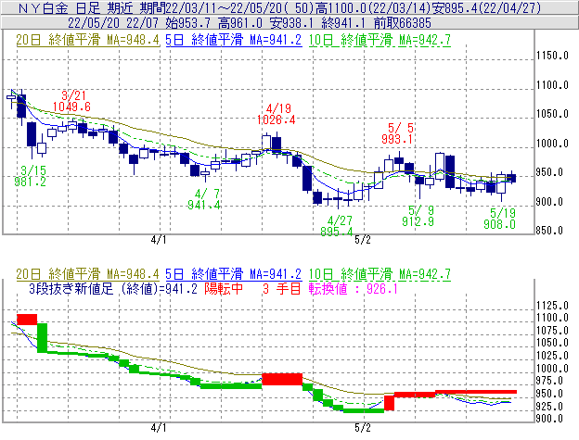Select the lower chart 10日 MA=942.7 legend

click(380, 274)
